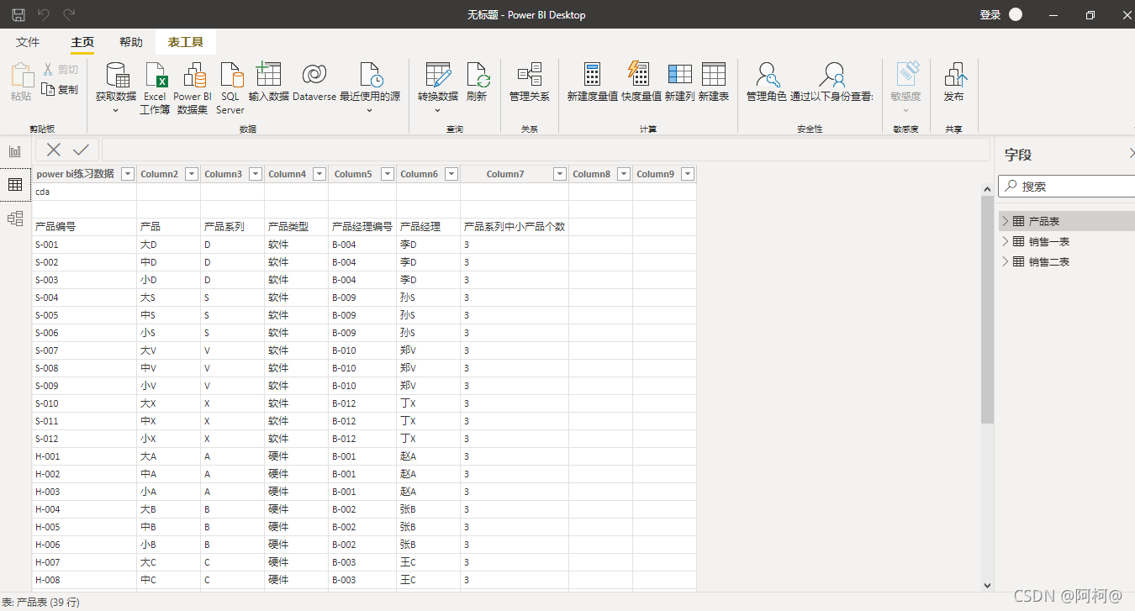
Task: Open filter dropdown for Column6
Action: pos(451,174)
